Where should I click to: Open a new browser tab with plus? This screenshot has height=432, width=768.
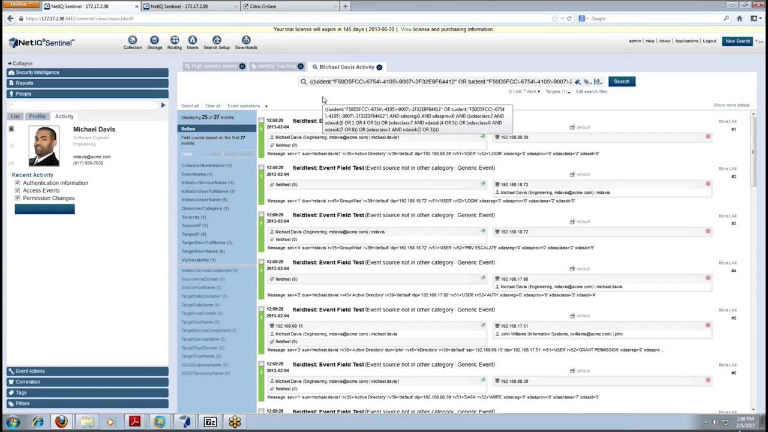point(345,7)
